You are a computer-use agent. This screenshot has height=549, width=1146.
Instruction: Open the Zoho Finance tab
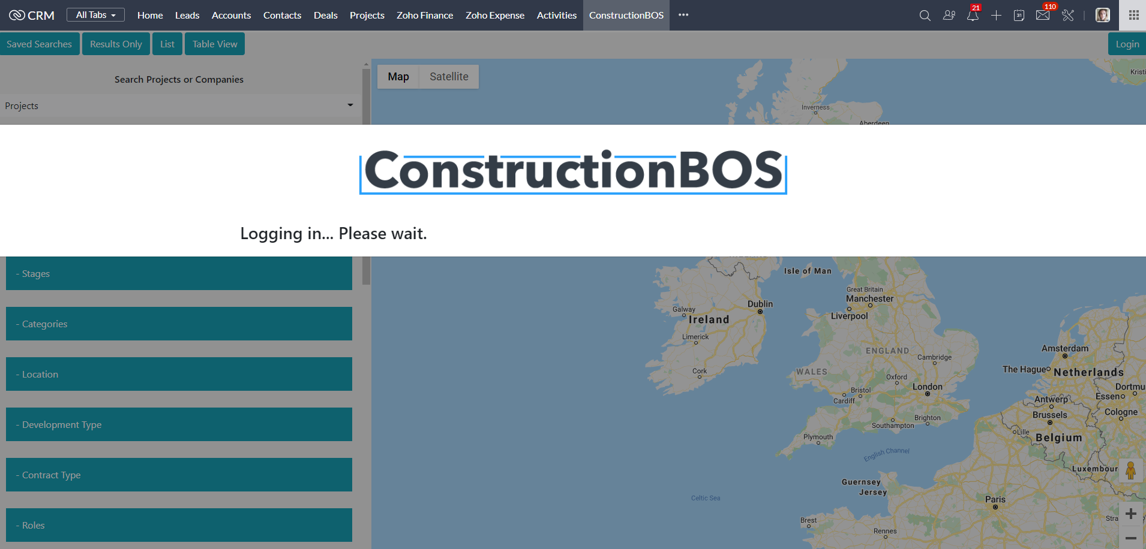click(425, 15)
